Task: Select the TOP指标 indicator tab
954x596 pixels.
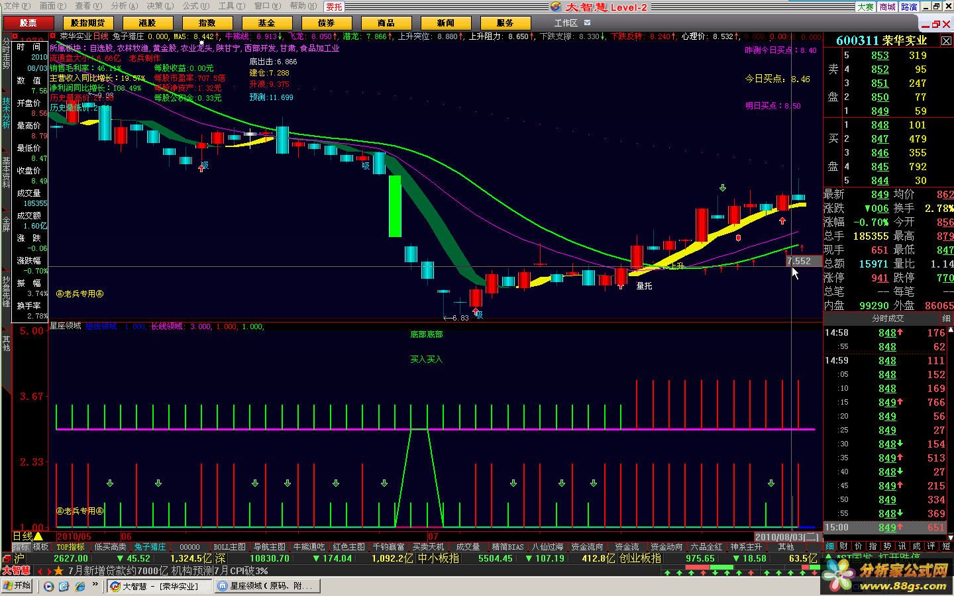Action: pyautogui.click(x=70, y=547)
